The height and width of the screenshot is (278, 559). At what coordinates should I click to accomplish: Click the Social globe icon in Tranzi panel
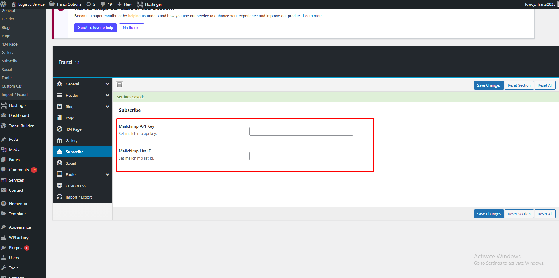pos(59,163)
